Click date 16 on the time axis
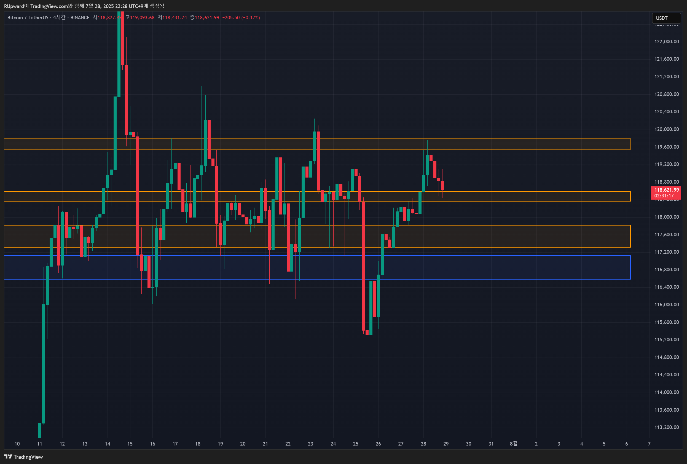Screen dimensions: 687x464 pos(152,444)
